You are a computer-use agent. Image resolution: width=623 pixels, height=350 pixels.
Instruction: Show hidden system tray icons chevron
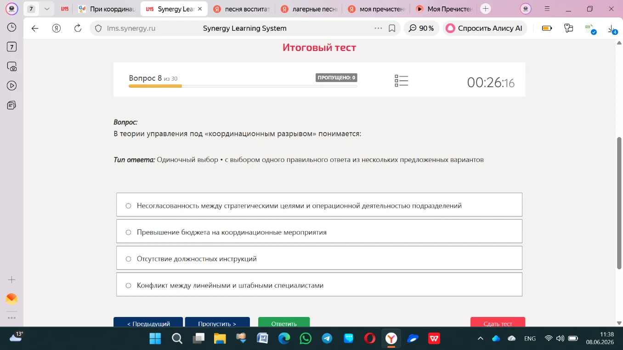tap(481, 339)
